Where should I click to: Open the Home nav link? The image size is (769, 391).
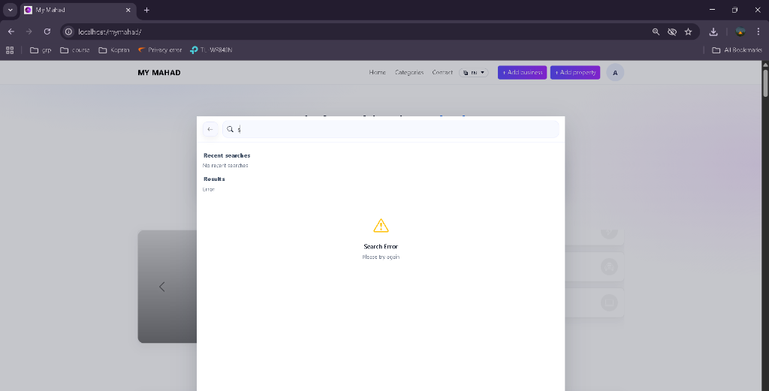pyautogui.click(x=377, y=73)
